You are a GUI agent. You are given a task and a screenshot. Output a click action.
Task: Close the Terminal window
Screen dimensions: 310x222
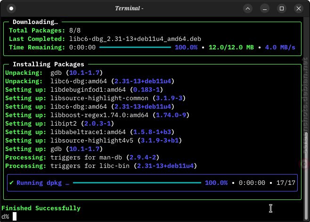(x=299, y=8)
